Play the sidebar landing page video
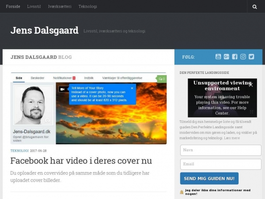 coord(222,98)
